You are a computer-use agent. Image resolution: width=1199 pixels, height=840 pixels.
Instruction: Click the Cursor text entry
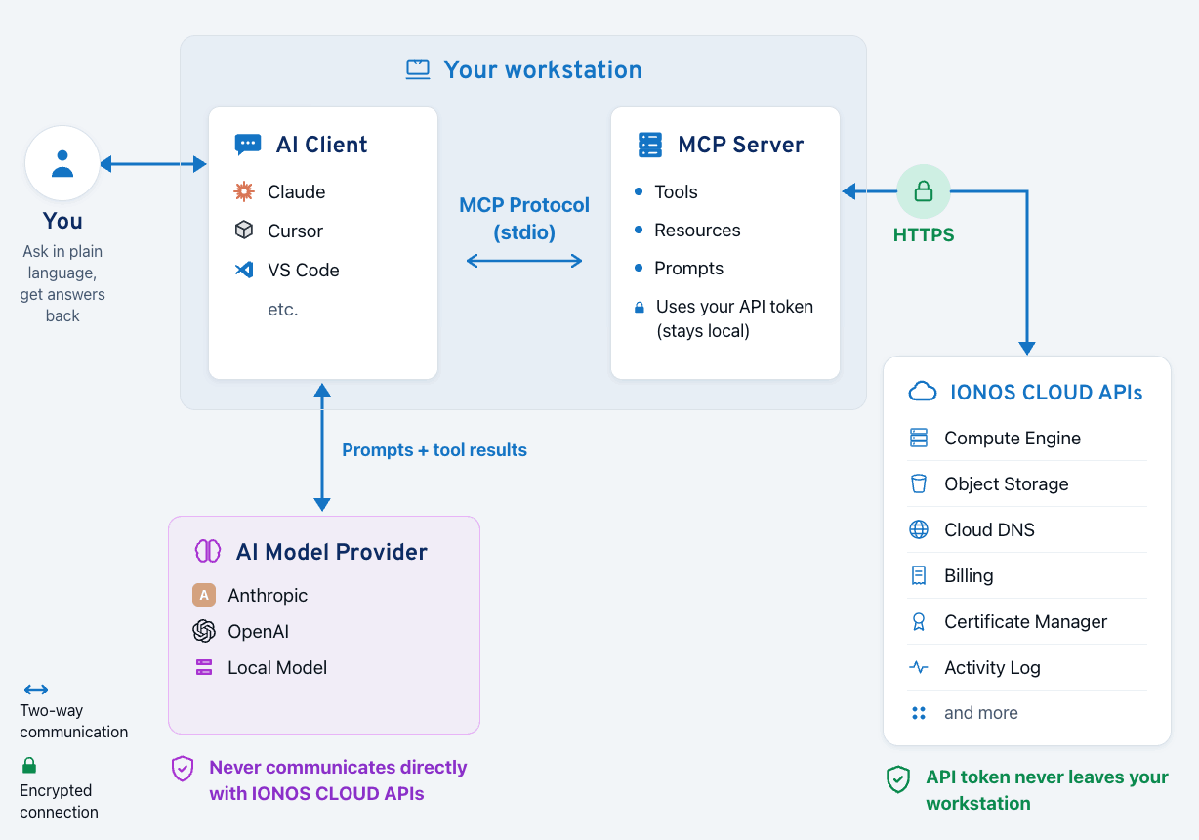[x=296, y=231]
